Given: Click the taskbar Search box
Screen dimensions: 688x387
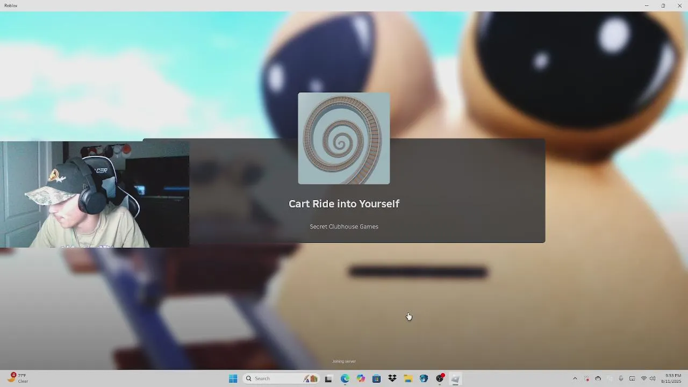Looking at the screenshot, I should pos(280,378).
